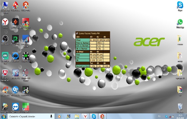Open the Uninstall Tool desktop icon
Image resolution: width=187 pixels, height=119 pixels.
coord(5,108)
